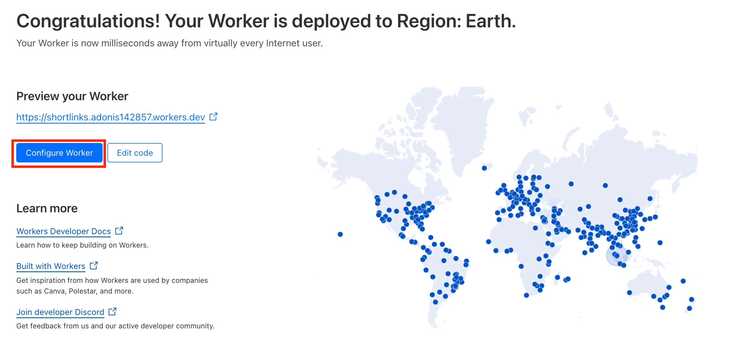Follow the Join developer Discord link
This screenshot has width=729, height=351.
60,312
